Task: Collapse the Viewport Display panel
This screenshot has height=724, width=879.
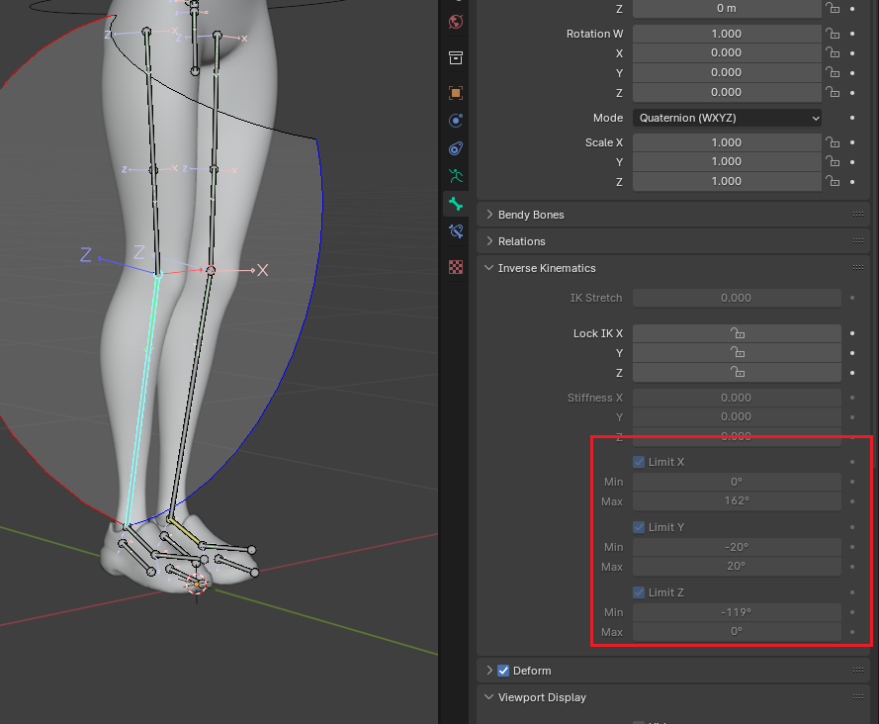Action: point(489,697)
